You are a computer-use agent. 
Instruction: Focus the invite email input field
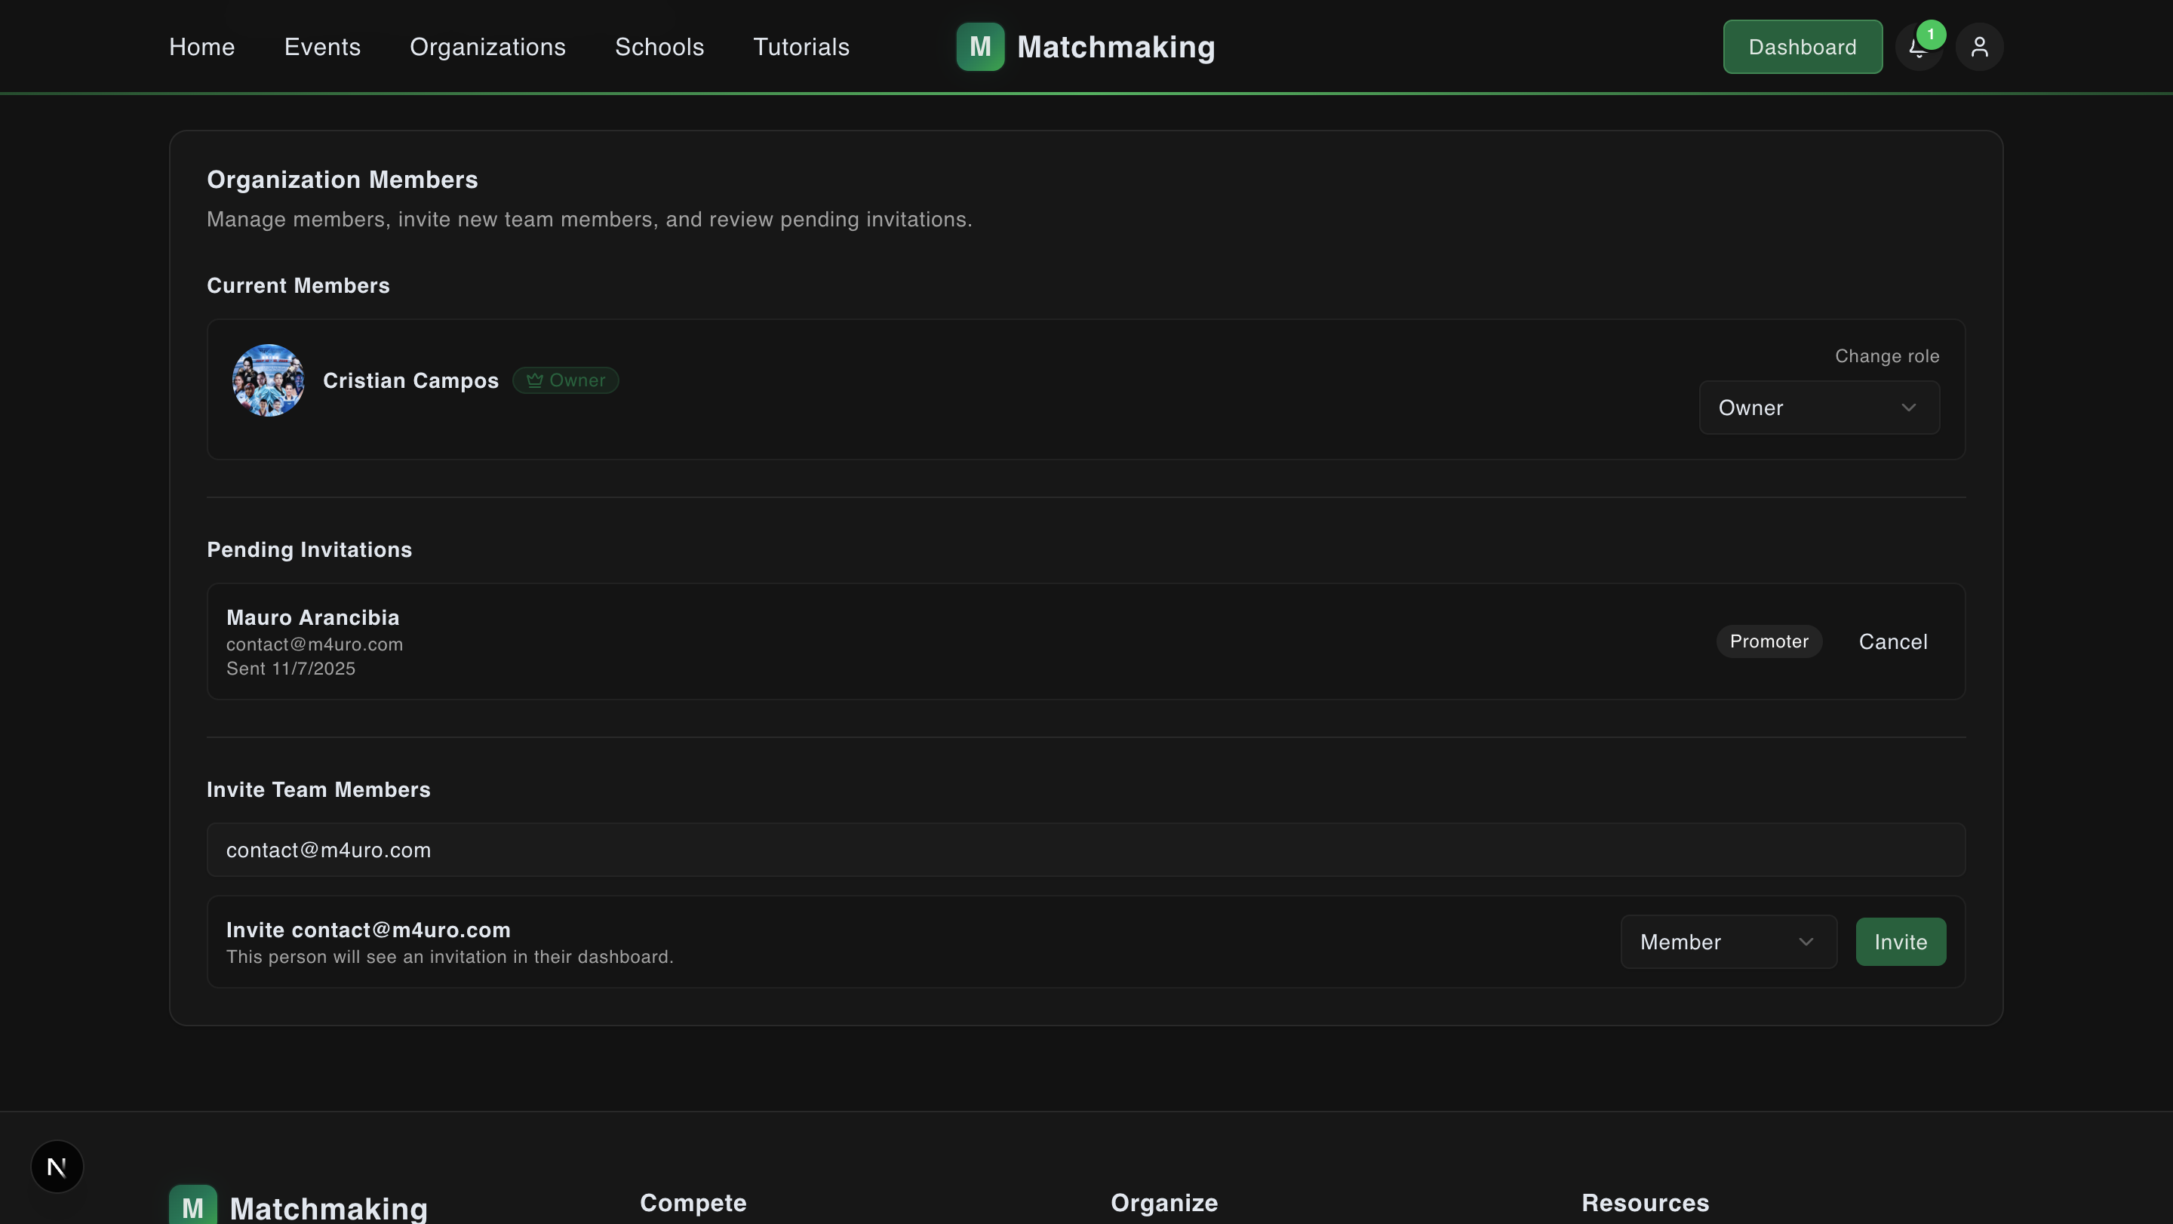(1086, 850)
